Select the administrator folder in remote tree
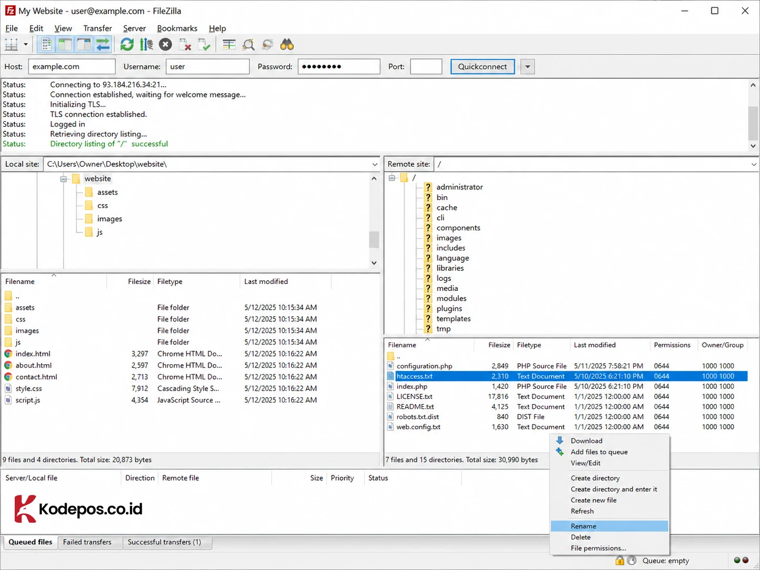Image resolution: width=760 pixels, height=570 pixels. [460, 187]
